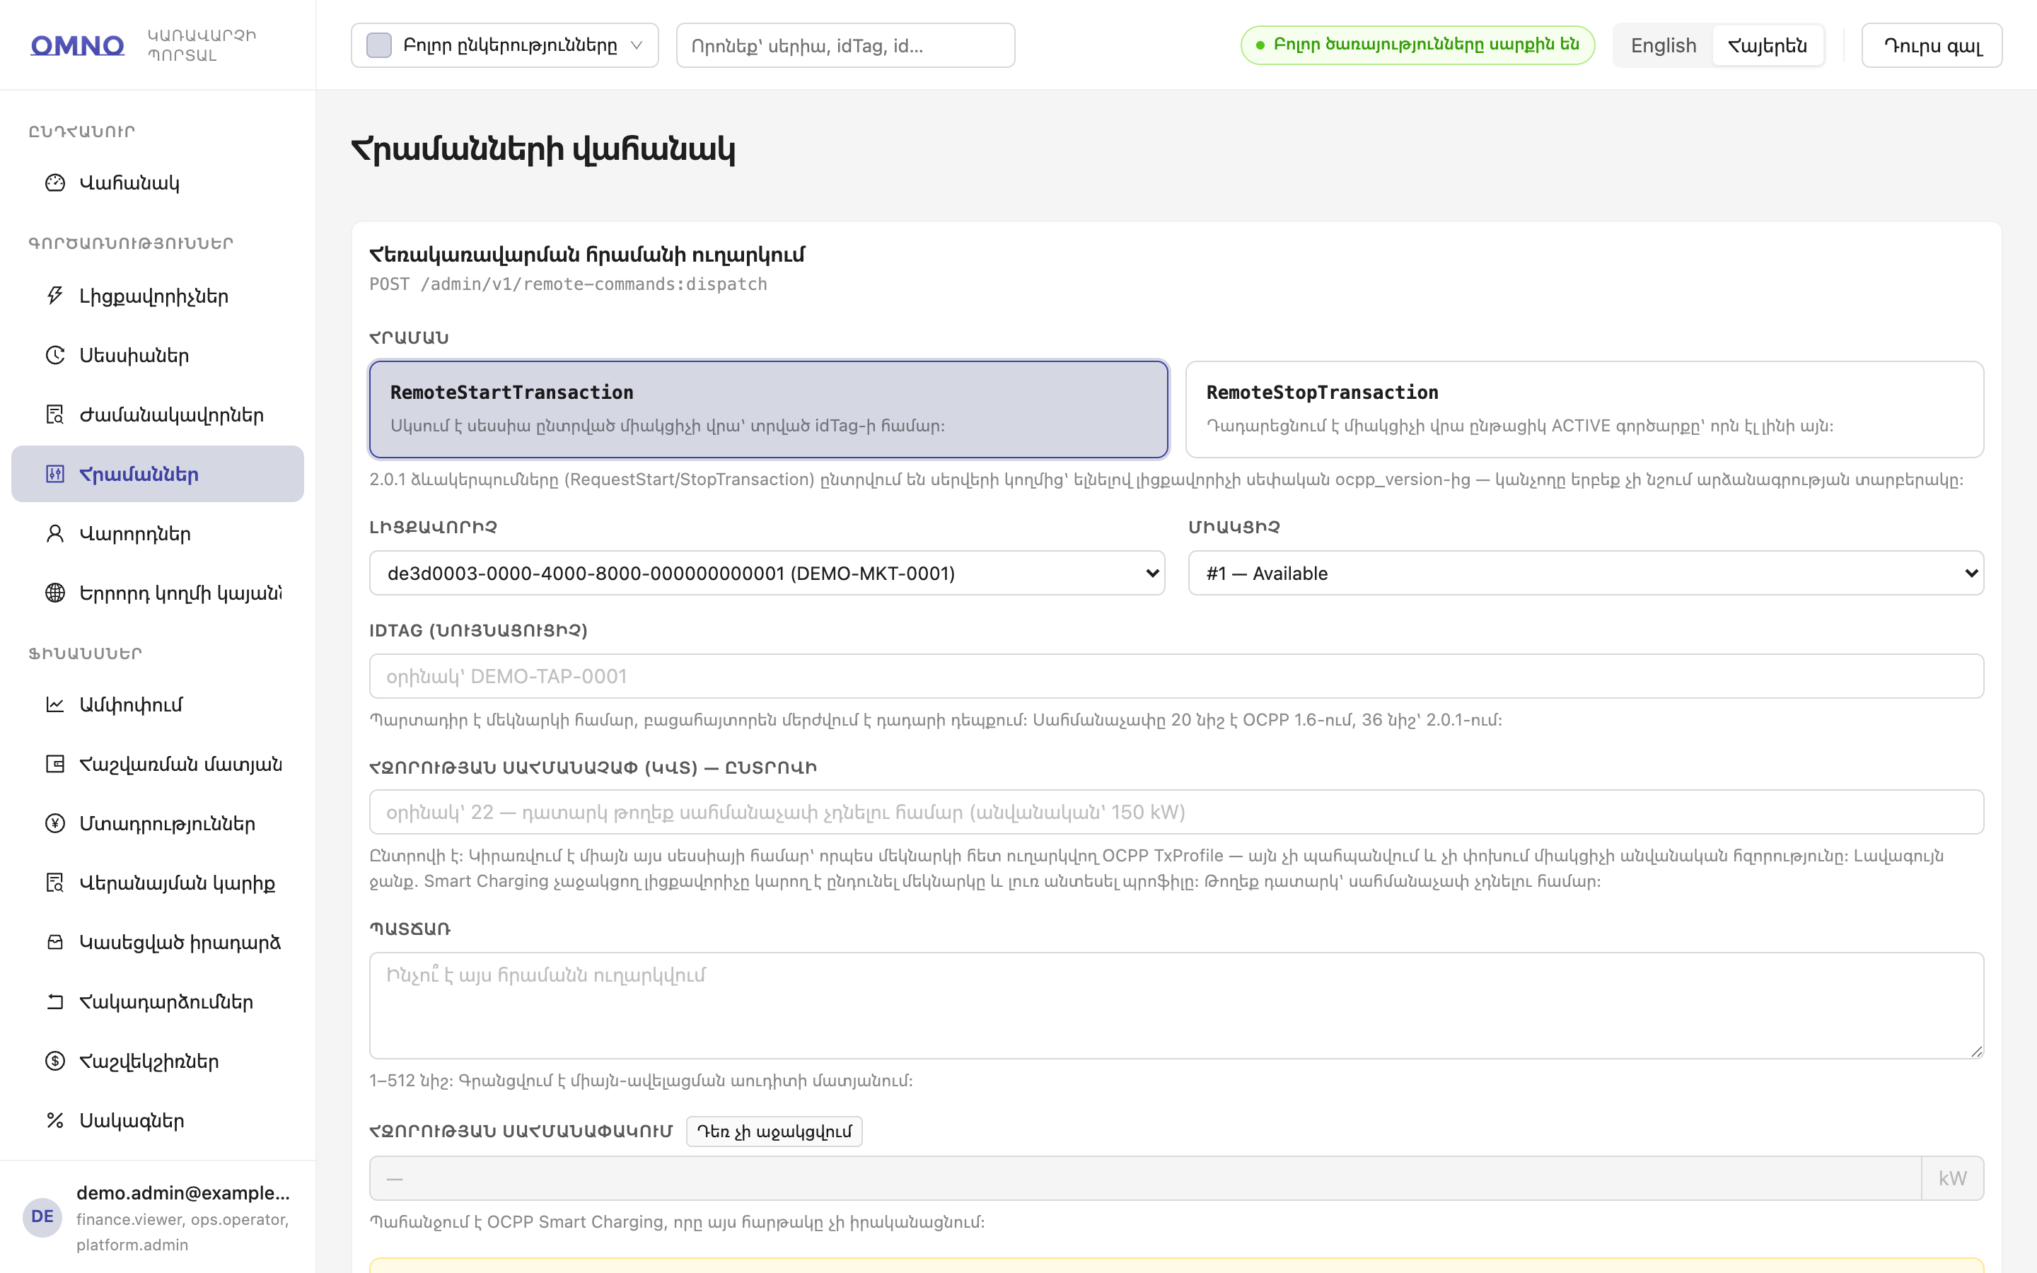
Task: Click the Դուրս գալ logout button
Action: click(1932, 45)
